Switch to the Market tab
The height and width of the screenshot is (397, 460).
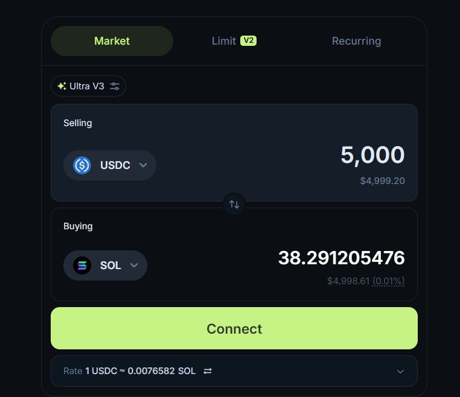coord(112,41)
